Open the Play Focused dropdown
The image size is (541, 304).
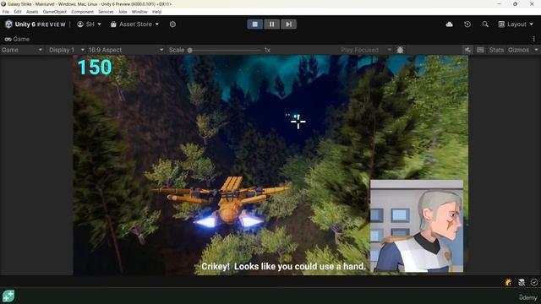pos(365,50)
